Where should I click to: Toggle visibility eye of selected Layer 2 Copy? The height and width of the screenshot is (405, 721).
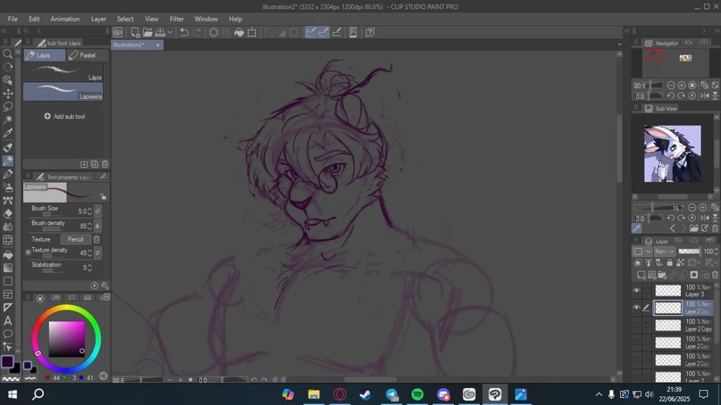click(x=637, y=308)
